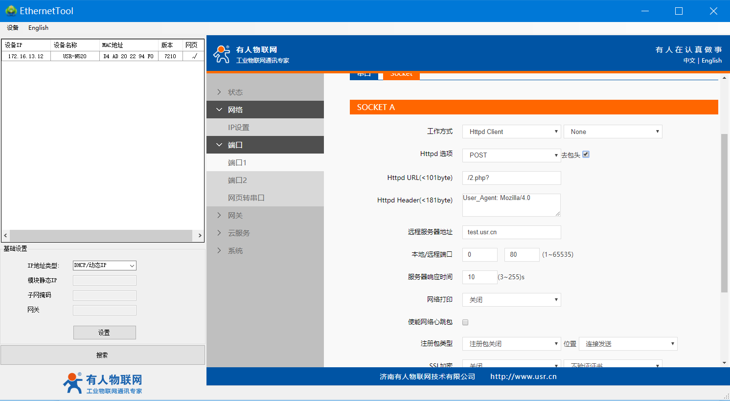Image resolution: width=730 pixels, height=401 pixels.
Task: Open the IP地址类型 DHCP combo box
Action: tap(104, 266)
